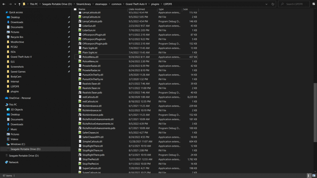The height and width of the screenshot is (178, 317).
Task: Select breadcrumb SteamLibrary
Action: (83, 4)
